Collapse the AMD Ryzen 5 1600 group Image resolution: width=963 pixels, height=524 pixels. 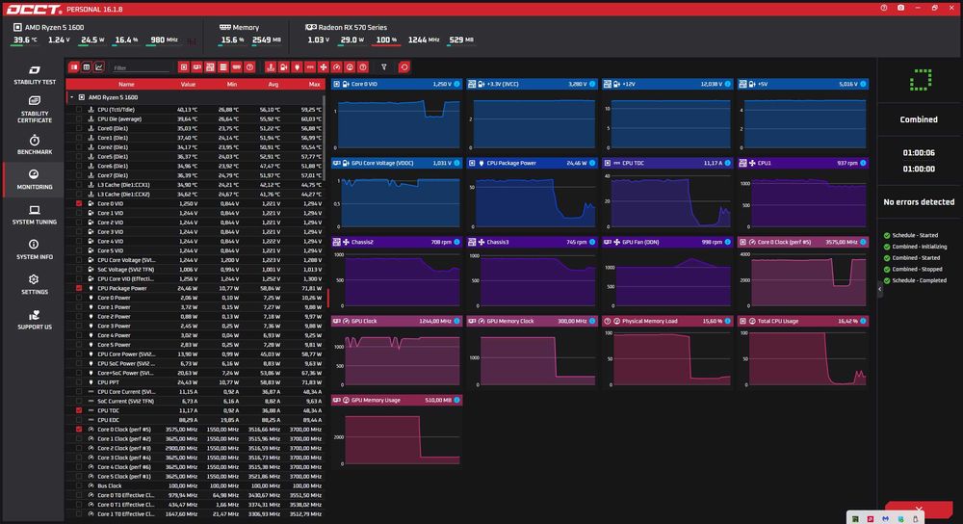(x=72, y=97)
